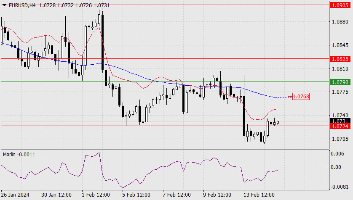353x200 pixels.
Task: Select the 0.006 oscillator scale value
Action: pyautogui.click(x=337, y=154)
